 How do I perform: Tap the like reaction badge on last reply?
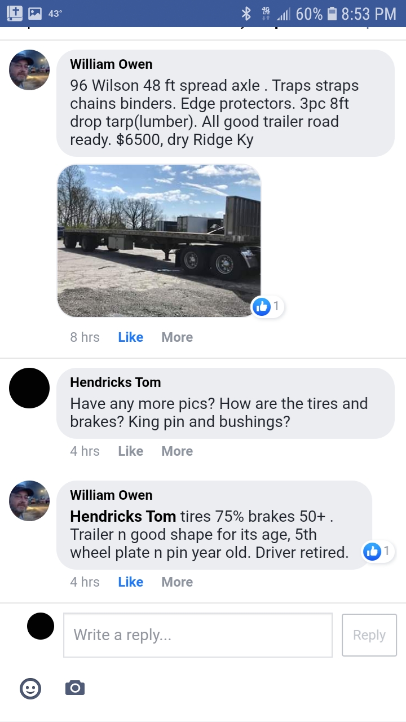coord(378,552)
